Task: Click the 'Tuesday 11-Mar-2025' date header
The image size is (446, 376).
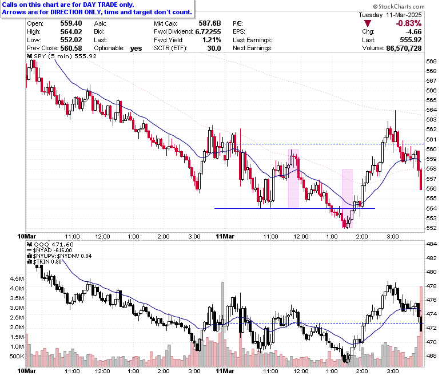Action: (390, 15)
